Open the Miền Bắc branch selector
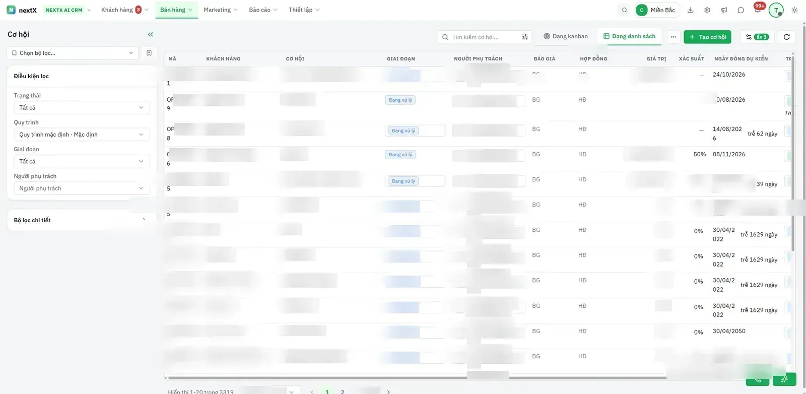 click(x=657, y=10)
